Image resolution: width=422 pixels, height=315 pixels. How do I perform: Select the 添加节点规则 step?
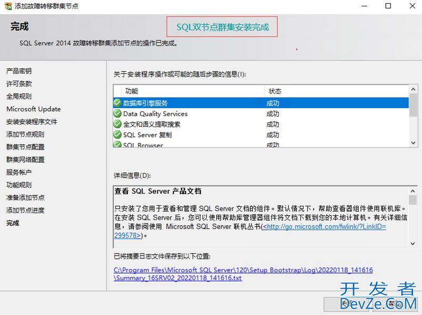coord(25,134)
